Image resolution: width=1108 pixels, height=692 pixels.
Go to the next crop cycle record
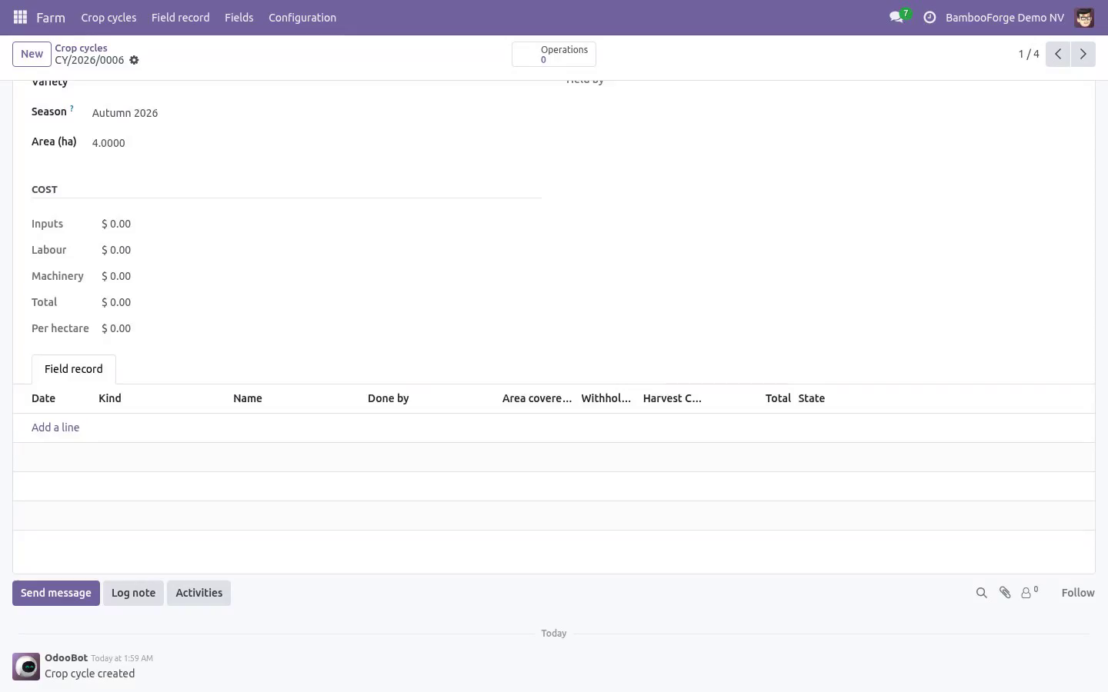pos(1083,54)
